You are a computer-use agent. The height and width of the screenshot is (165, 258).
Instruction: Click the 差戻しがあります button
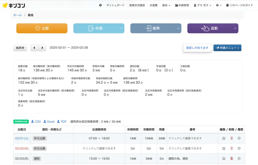(x=197, y=48)
